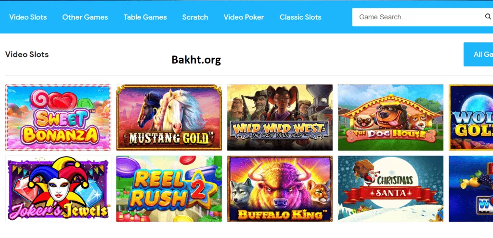493x238 pixels.
Task: Switch to the Video Slots category
Action: [28, 17]
